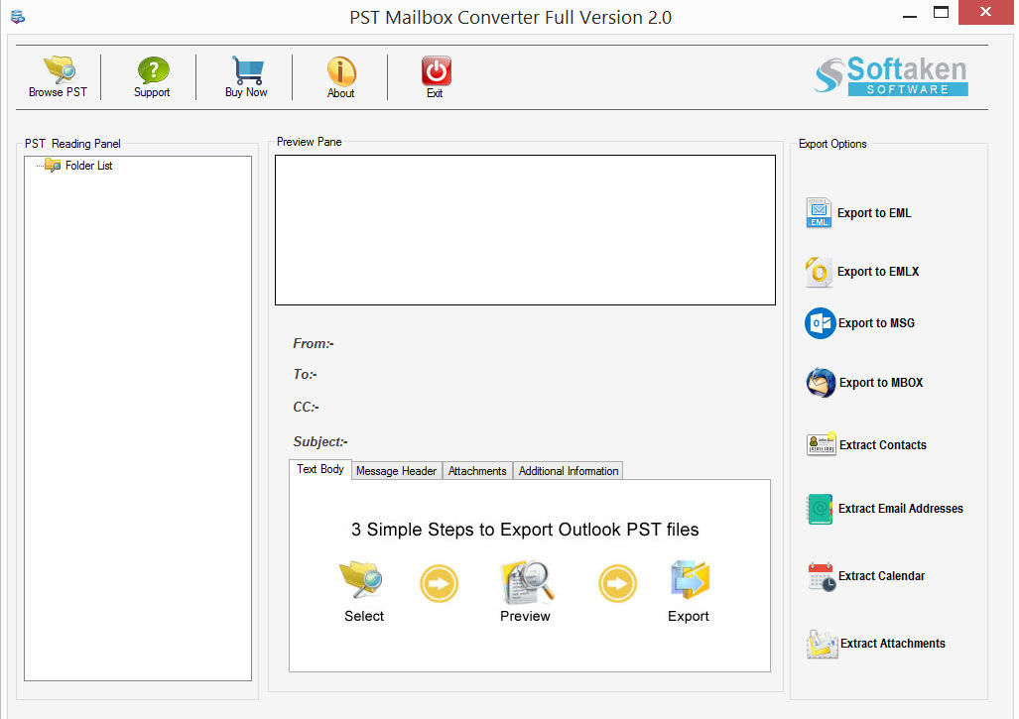View the Additional Information tab

click(568, 471)
